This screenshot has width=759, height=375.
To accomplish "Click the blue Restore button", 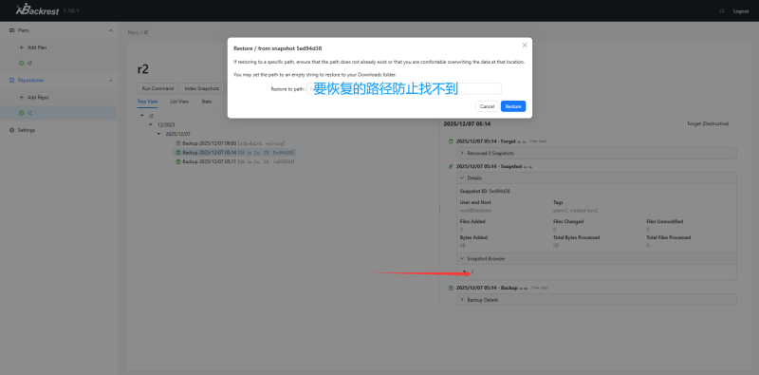I will tap(513, 106).
